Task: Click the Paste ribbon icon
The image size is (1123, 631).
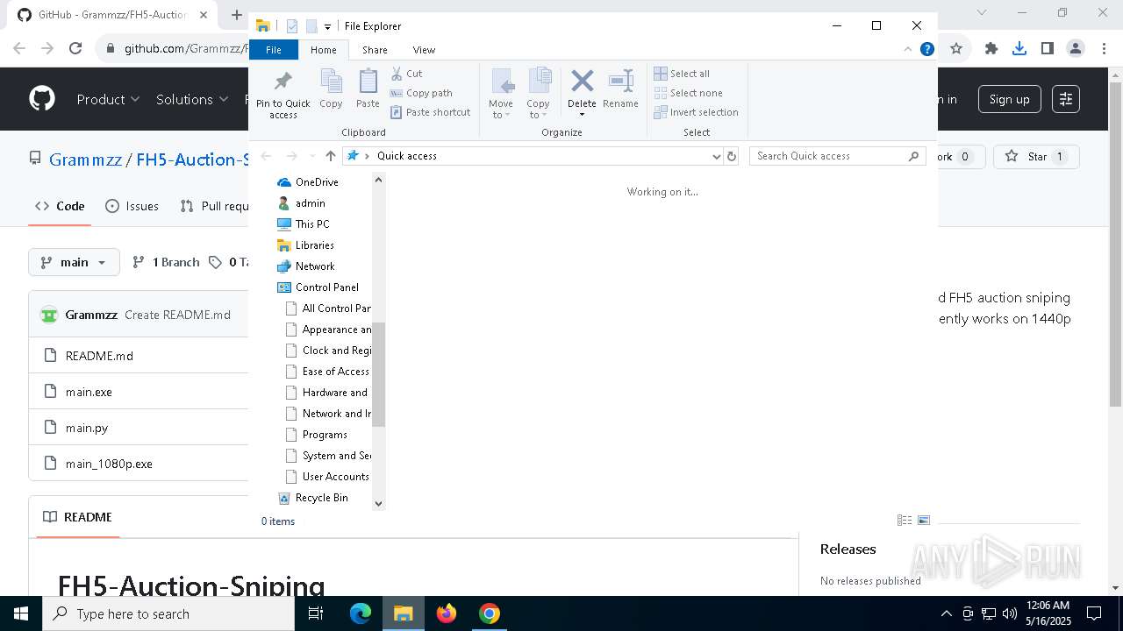Action: [x=368, y=89]
